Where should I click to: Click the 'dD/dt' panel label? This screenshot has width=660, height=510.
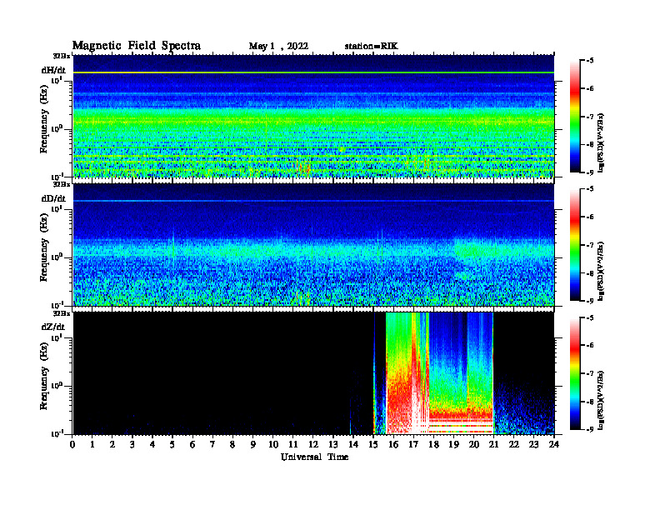click(x=53, y=198)
